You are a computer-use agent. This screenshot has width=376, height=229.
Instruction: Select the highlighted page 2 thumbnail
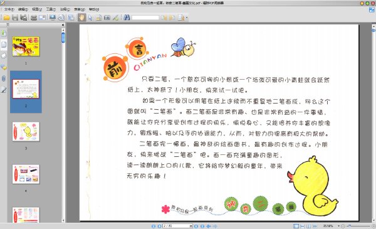pos(26,89)
